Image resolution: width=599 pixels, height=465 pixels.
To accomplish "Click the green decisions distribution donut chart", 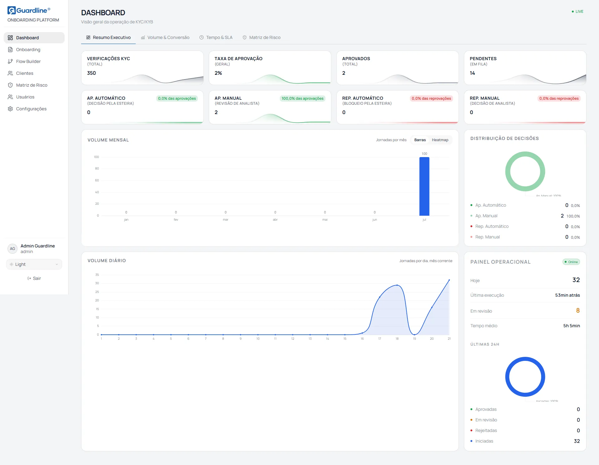I will [525, 171].
